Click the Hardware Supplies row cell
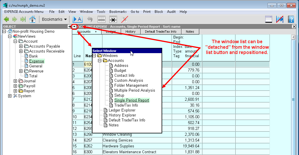 (118, 146)
